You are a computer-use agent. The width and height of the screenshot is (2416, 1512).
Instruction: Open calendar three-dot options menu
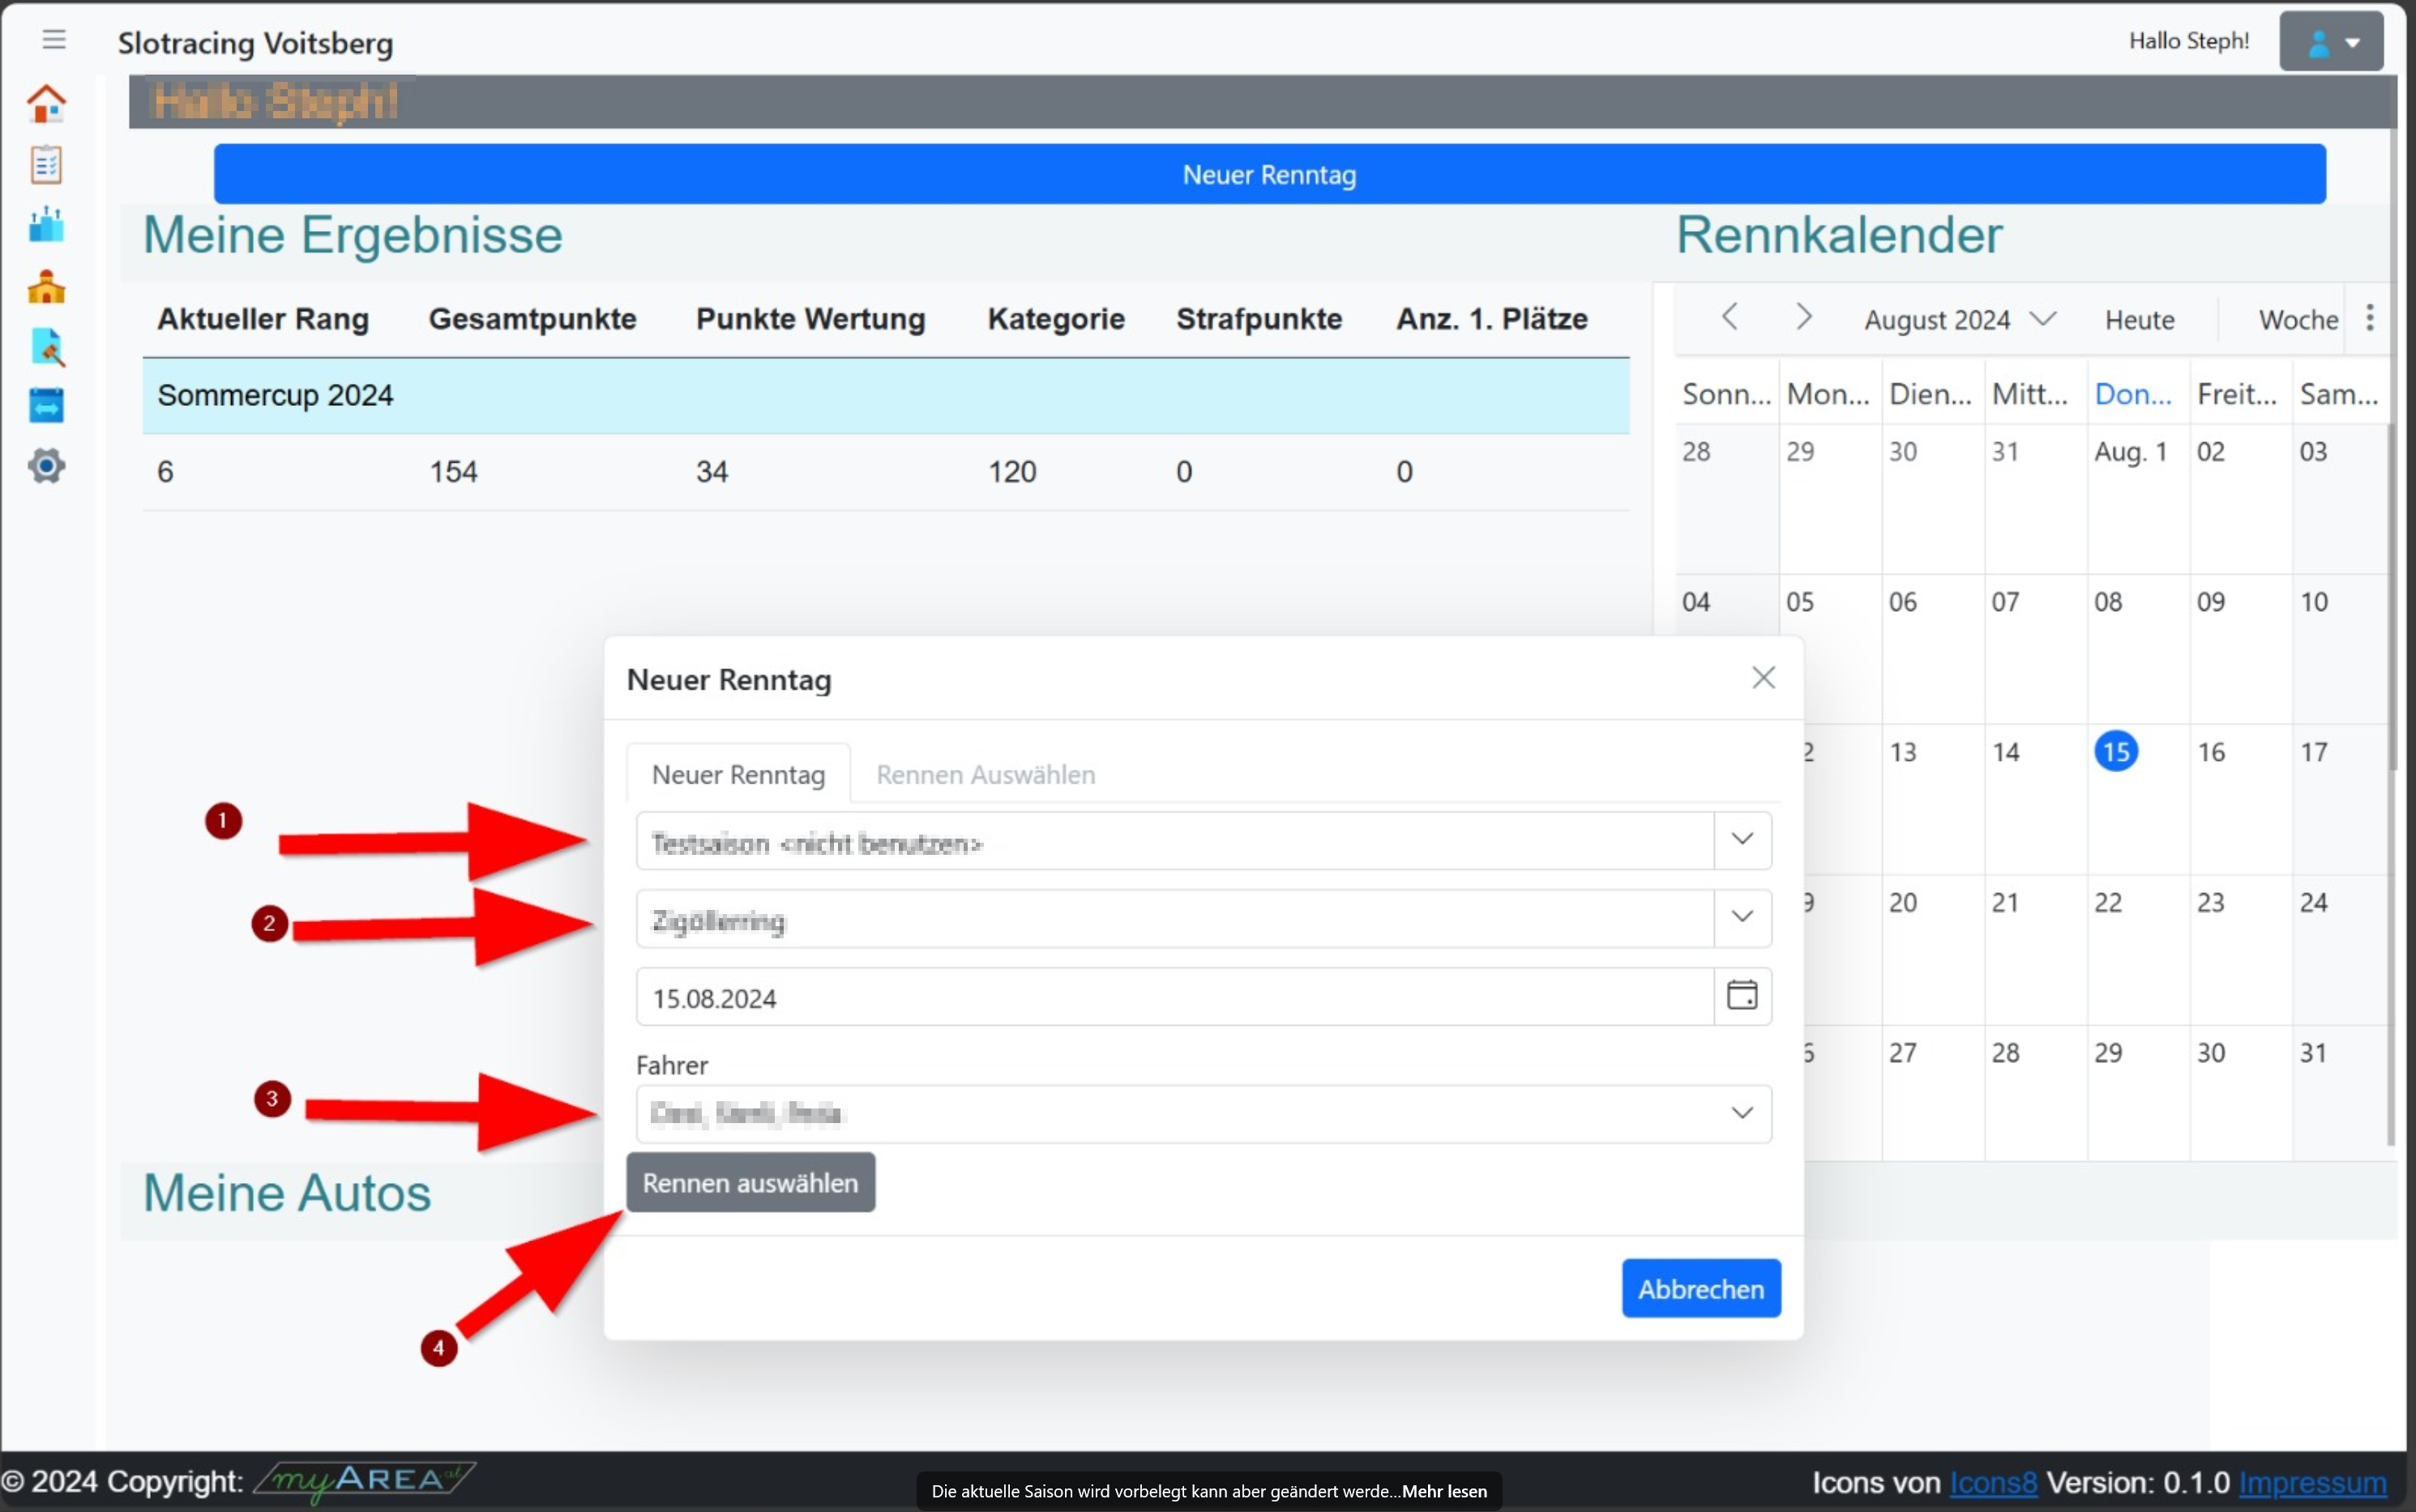point(2369,318)
